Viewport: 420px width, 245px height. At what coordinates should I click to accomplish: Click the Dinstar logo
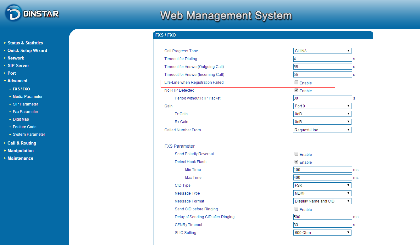[x=32, y=13]
